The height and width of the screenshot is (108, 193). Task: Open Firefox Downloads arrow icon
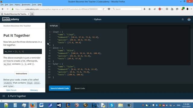[144, 9]
